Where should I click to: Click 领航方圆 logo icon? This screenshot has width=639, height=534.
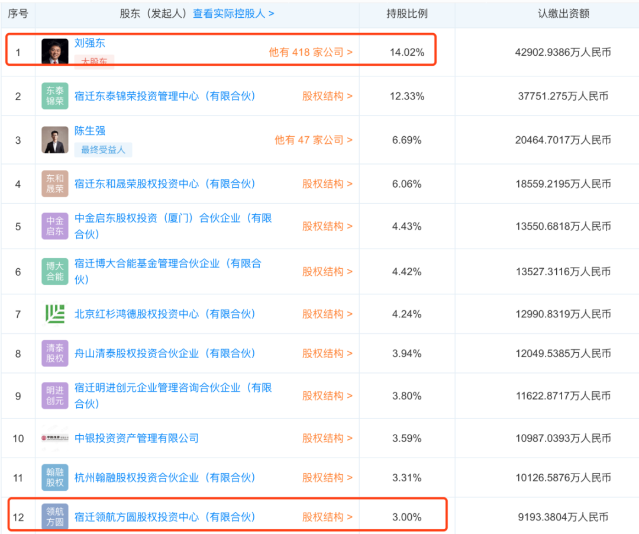point(55,517)
